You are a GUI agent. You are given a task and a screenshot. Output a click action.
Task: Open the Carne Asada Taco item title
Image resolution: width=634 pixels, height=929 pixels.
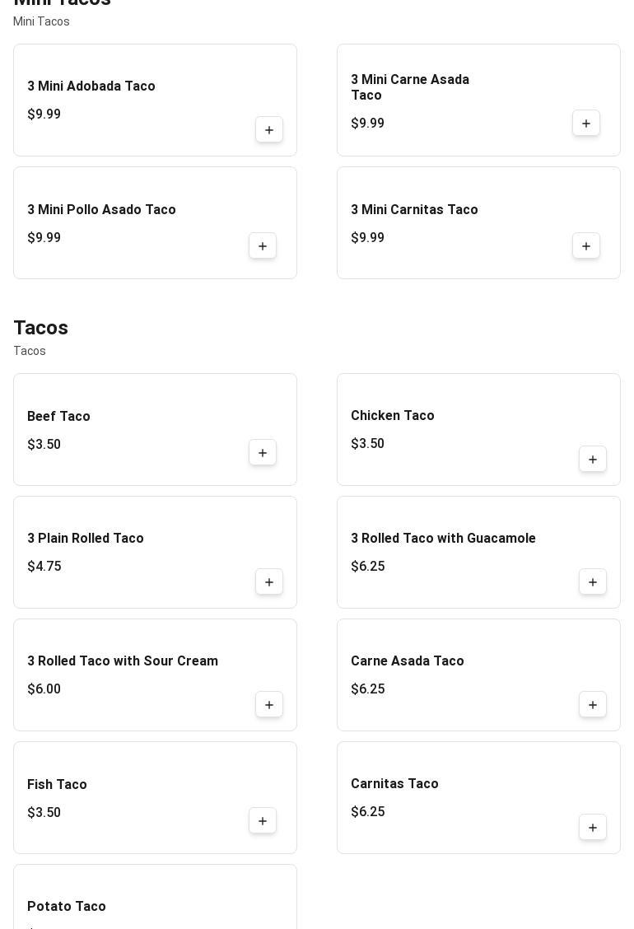pyautogui.click(x=408, y=661)
